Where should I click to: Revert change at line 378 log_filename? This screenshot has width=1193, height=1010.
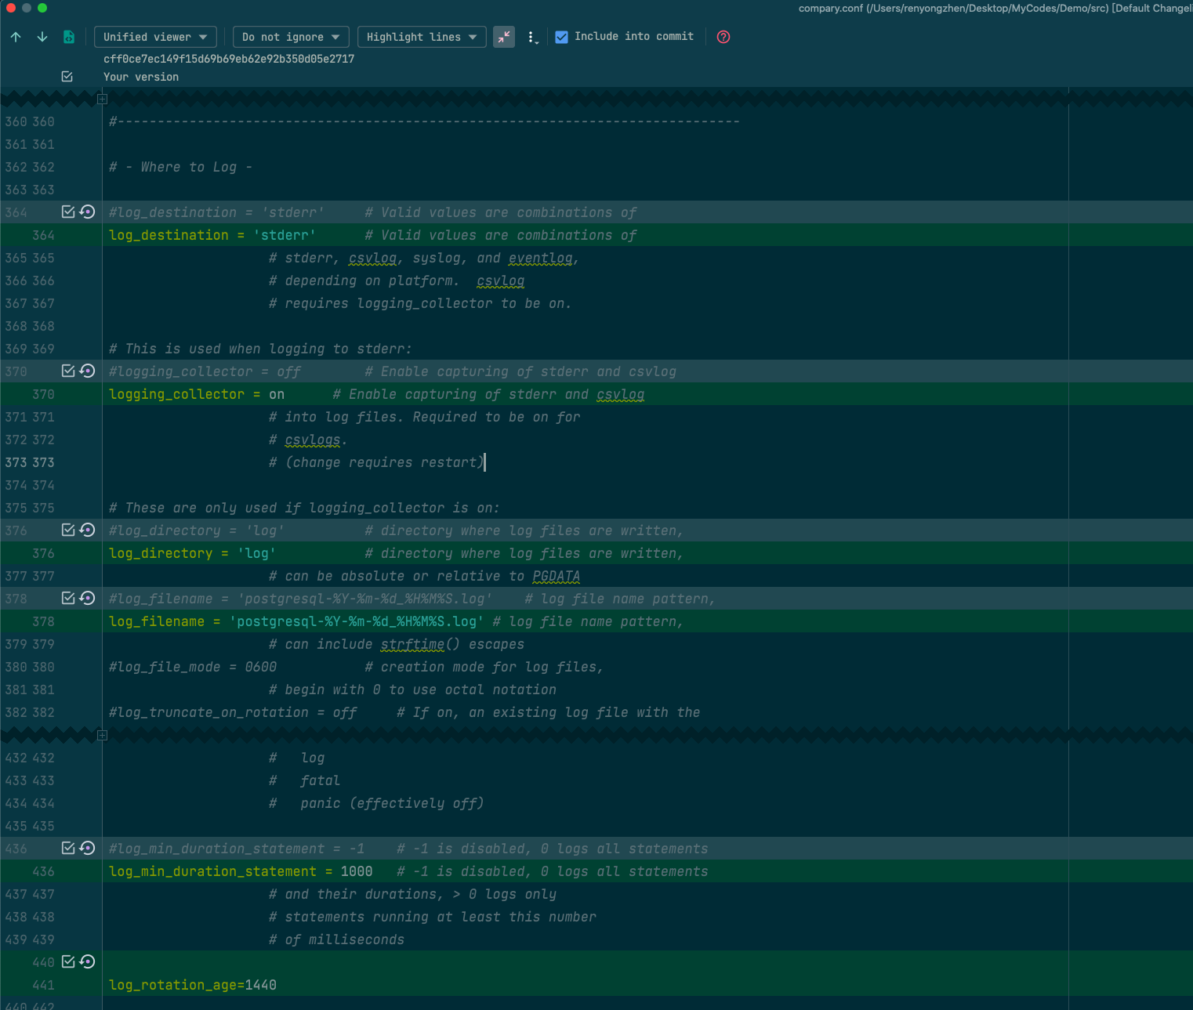(x=87, y=598)
